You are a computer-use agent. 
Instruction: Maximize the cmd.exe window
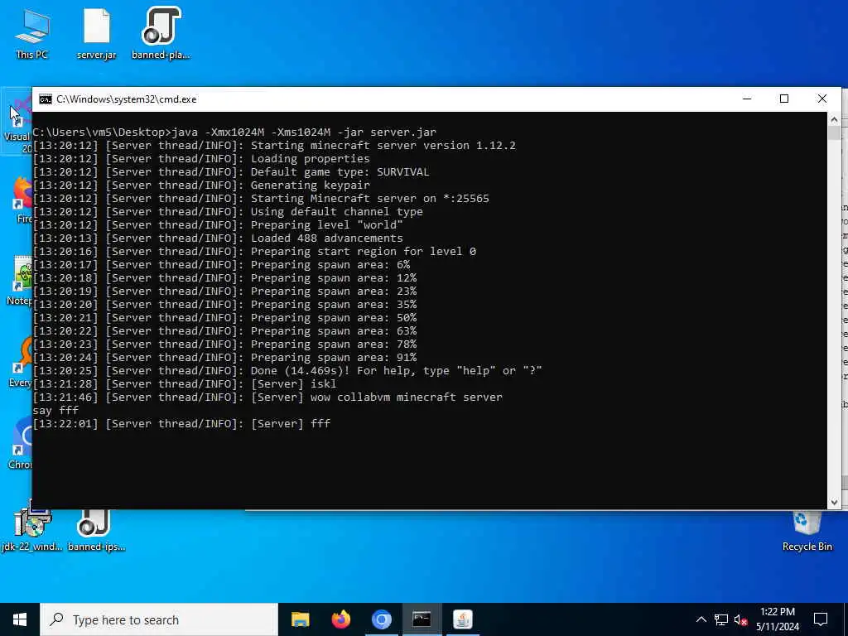tap(784, 99)
